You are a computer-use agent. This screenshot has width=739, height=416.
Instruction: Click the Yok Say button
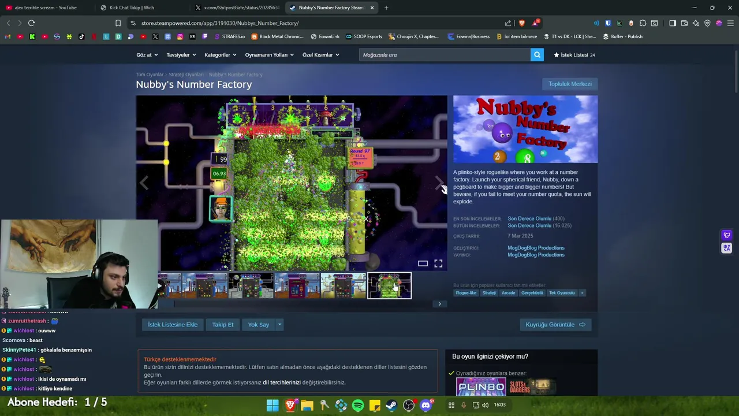coord(259,325)
